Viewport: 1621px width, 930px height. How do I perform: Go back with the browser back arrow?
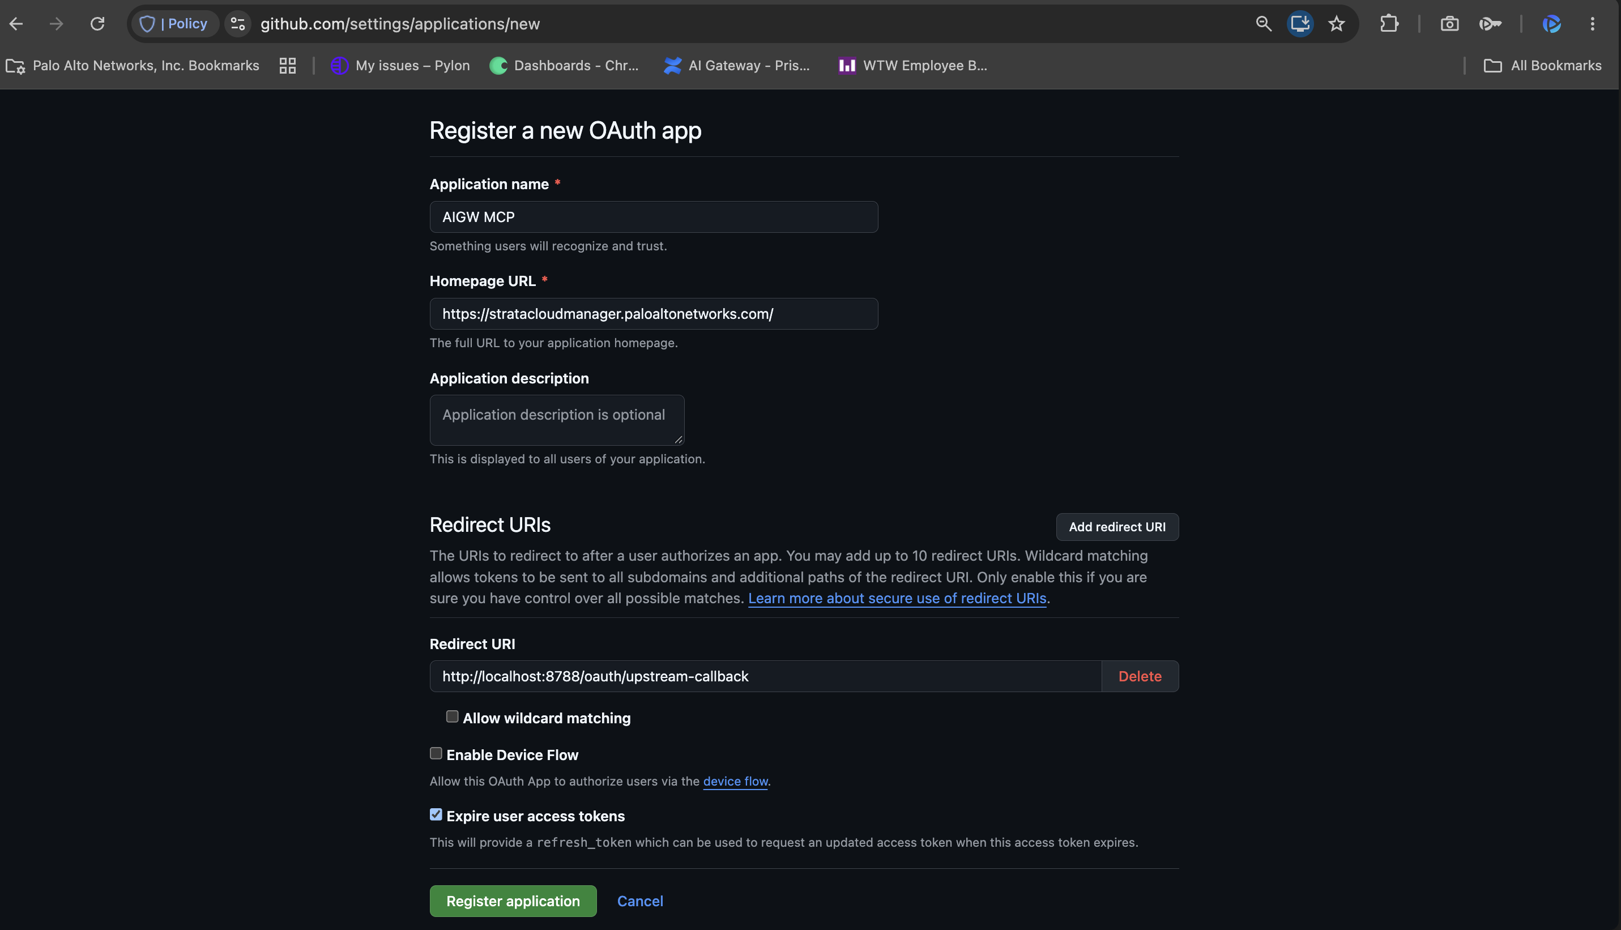[x=16, y=24]
